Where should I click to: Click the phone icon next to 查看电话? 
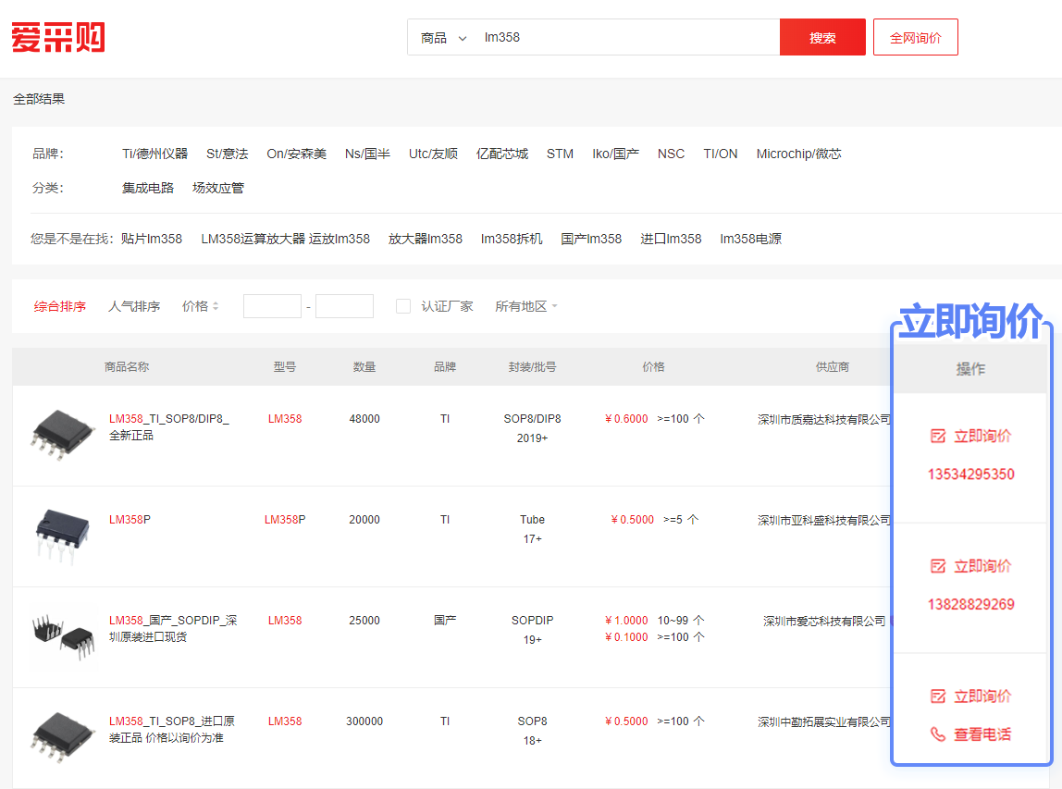tap(937, 734)
